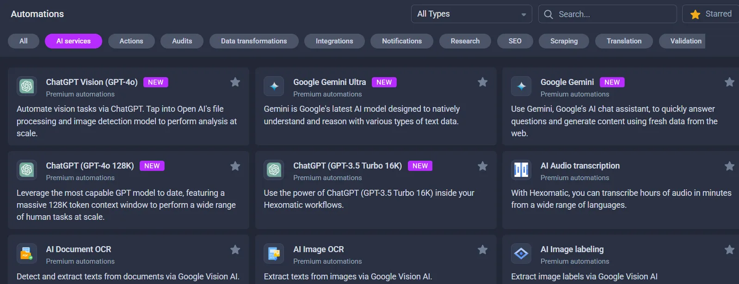Show only Starred automations
The image size is (739, 284).
point(711,14)
